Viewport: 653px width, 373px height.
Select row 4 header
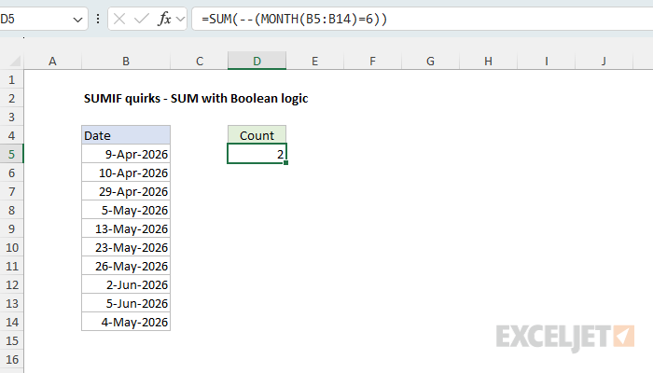11,136
